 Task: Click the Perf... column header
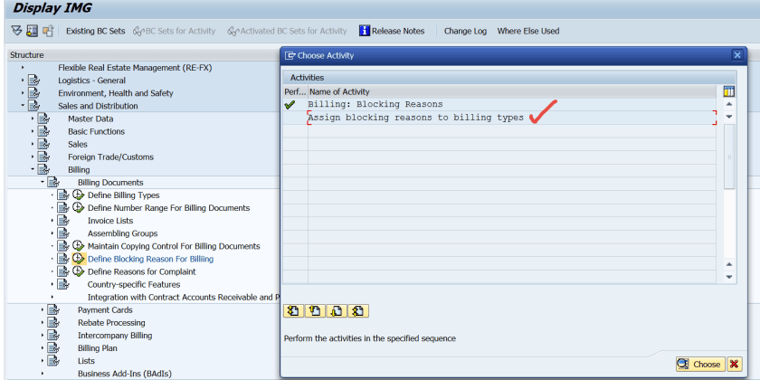[295, 91]
